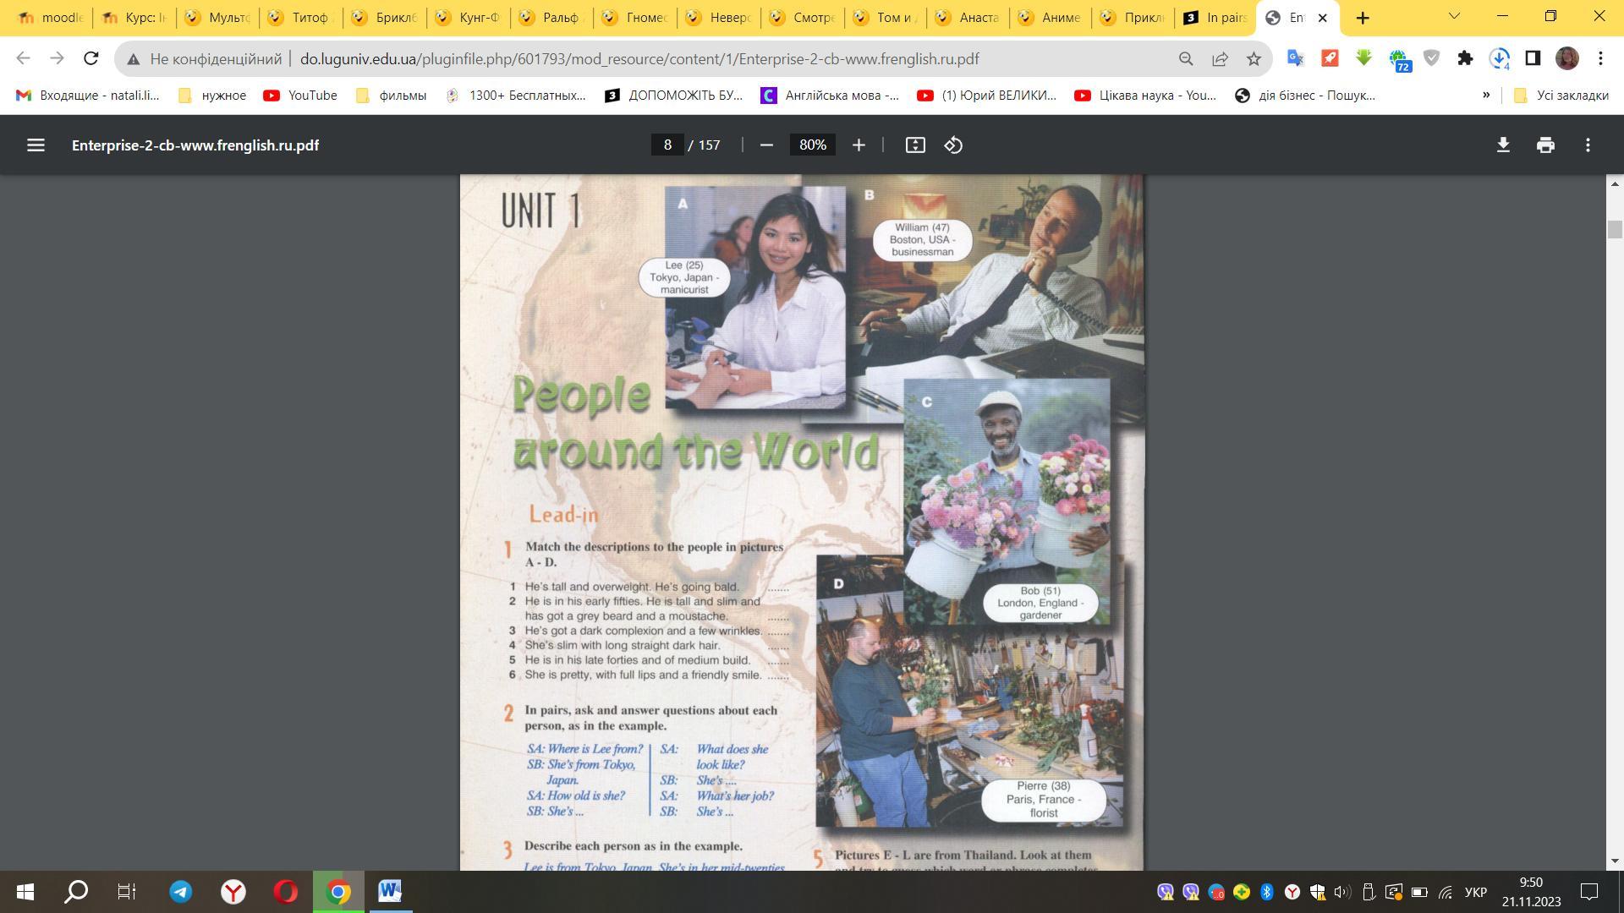The image size is (1624, 913).
Task: Open Task View on taskbar
Action: pyautogui.click(x=127, y=892)
